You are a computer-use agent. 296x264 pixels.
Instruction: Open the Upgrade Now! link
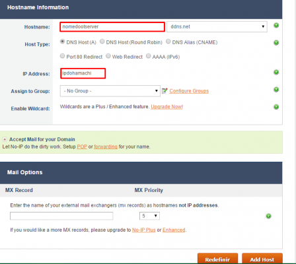(166, 107)
